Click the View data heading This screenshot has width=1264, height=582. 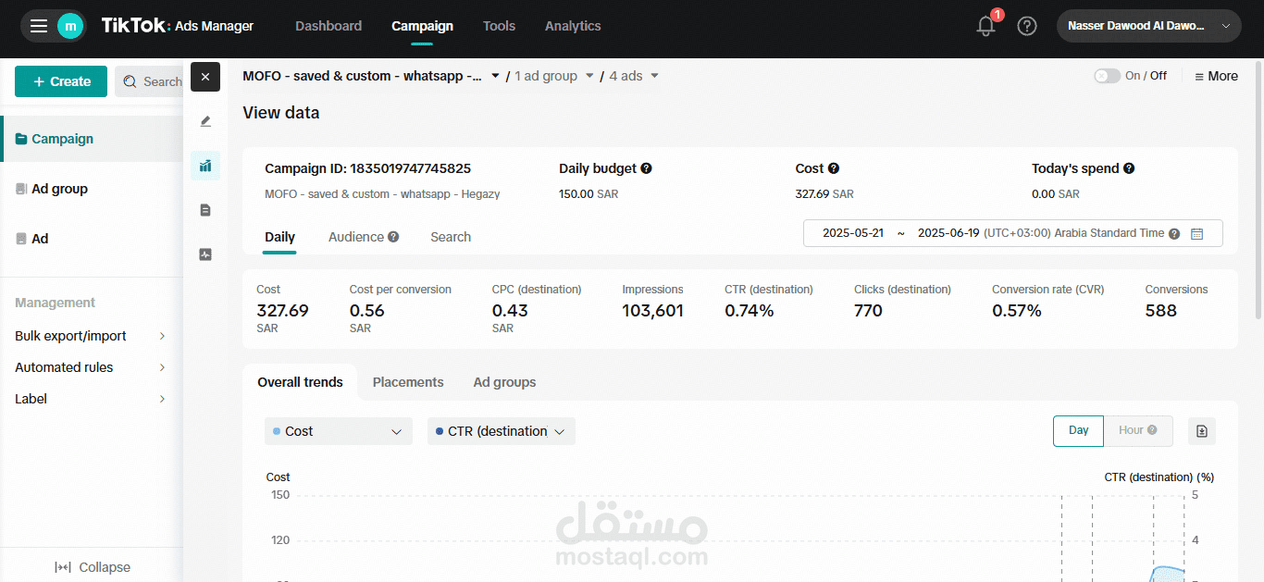click(281, 113)
